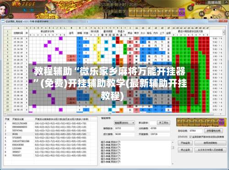Click the grid's horizontal scrollbar thumb
The width and height of the screenshot is (229, 170).
coord(110,114)
